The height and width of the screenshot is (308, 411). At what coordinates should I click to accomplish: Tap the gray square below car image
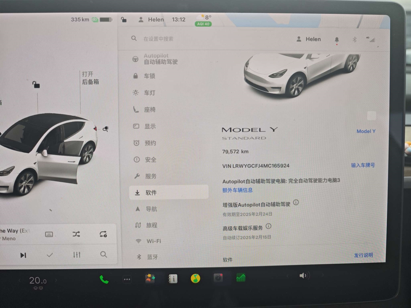pos(372,116)
